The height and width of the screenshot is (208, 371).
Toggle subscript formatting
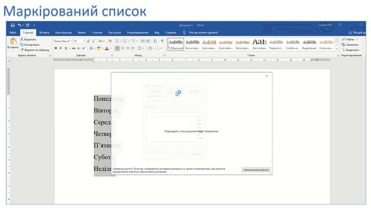[x=79, y=49]
